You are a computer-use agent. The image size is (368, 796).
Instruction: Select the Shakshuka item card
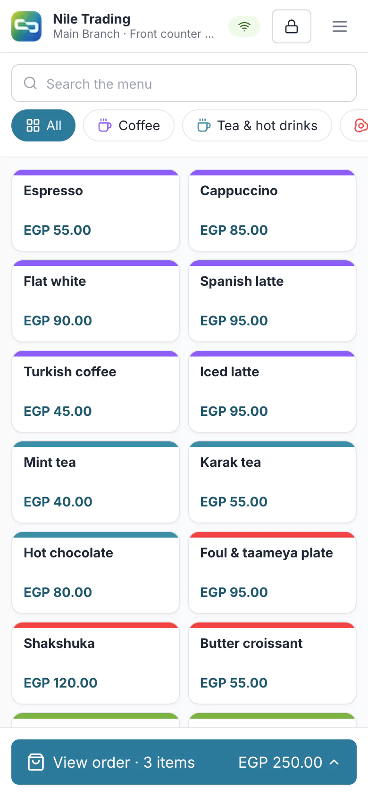point(96,663)
